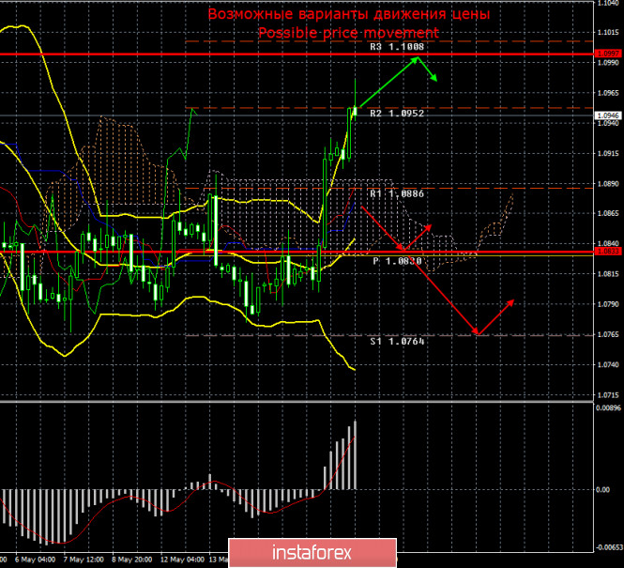The width and height of the screenshot is (624, 568).
Task: Click the red 1.0833 price tag
Action: pos(608,252)
